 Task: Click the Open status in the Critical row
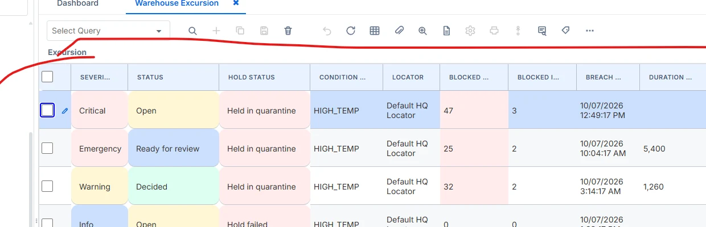pyautogui.click(x=174, y=110)
